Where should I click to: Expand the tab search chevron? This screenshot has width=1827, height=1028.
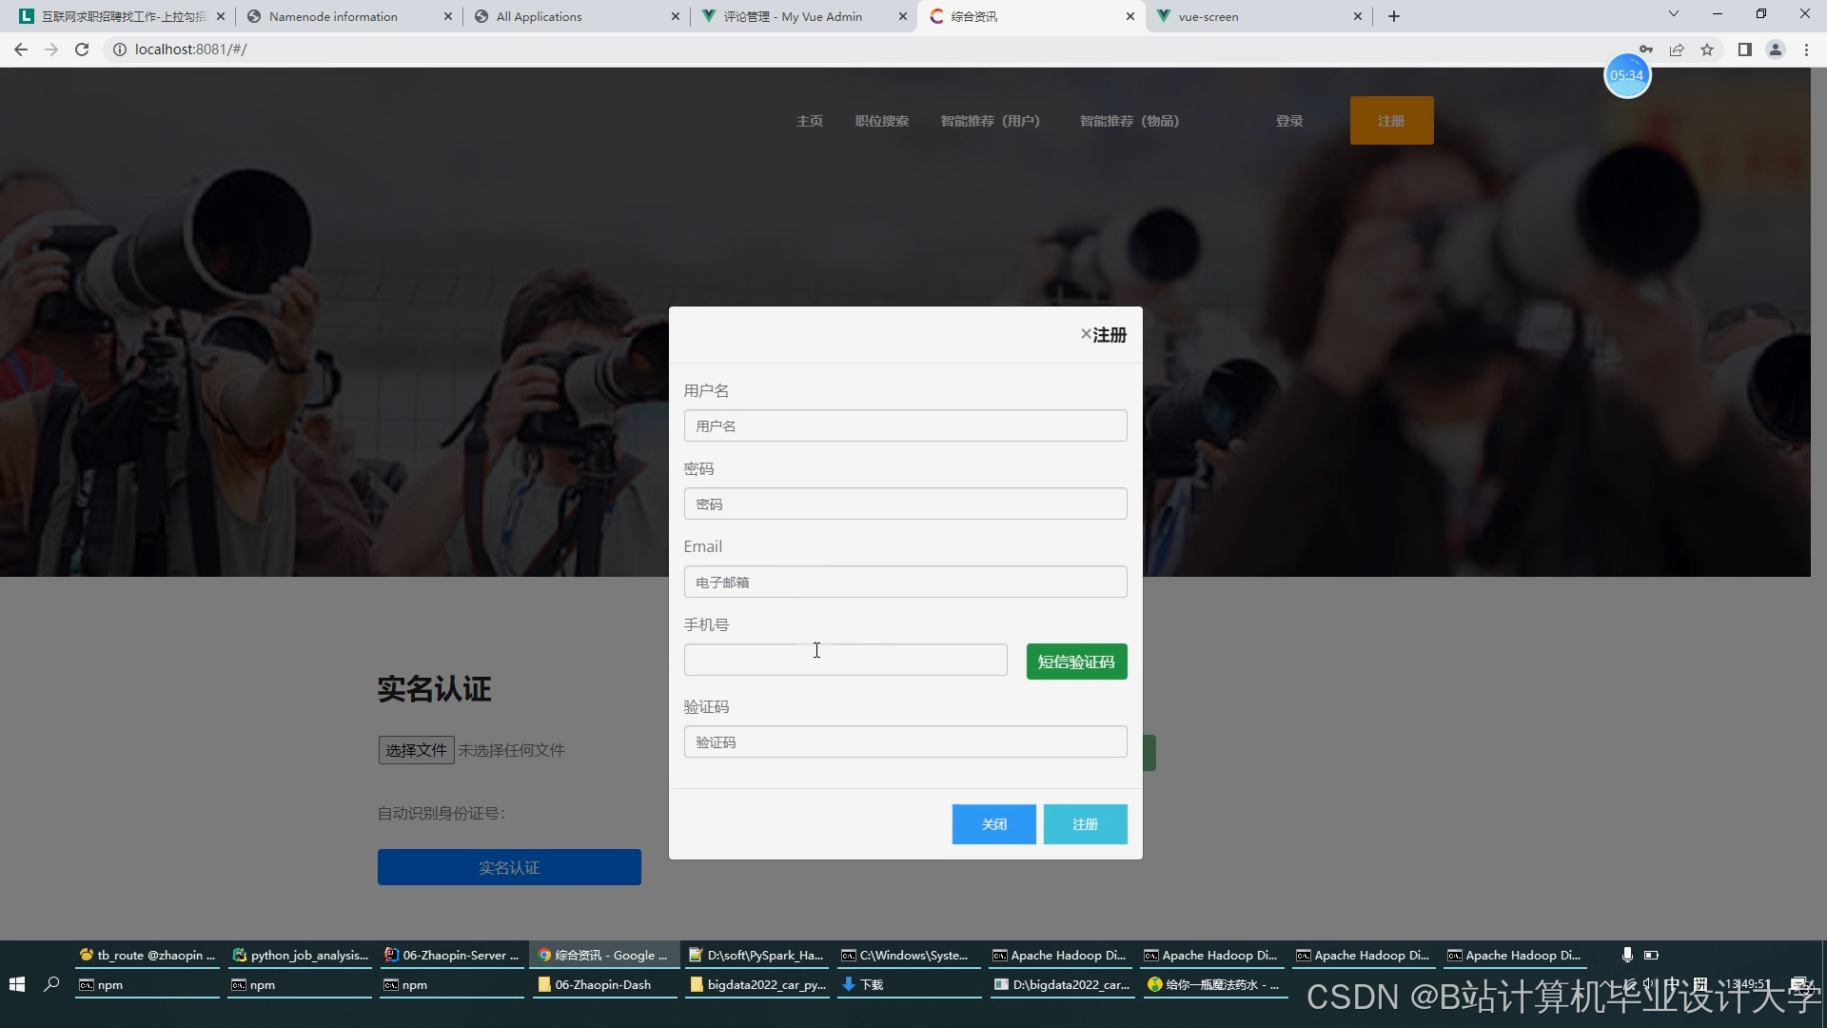(1673, 14)
